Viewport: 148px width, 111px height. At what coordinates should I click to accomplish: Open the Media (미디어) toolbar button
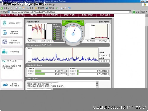click(x=50, y=8)
